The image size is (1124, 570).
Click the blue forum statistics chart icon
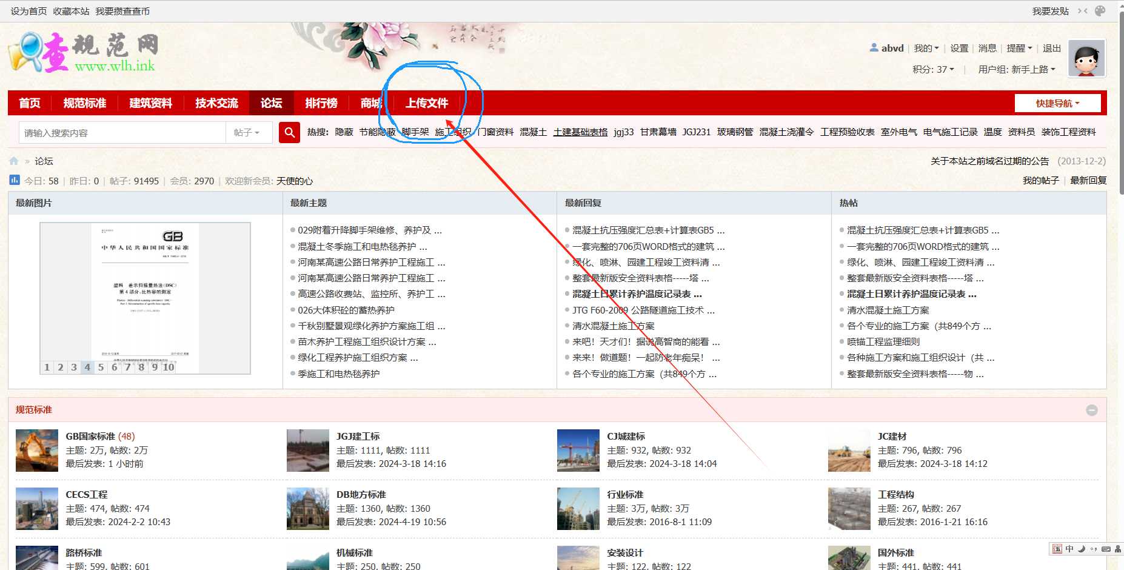(15, 180)
